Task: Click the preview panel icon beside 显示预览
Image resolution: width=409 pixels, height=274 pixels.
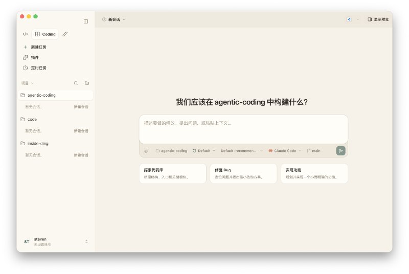Action: coord(370,19)
